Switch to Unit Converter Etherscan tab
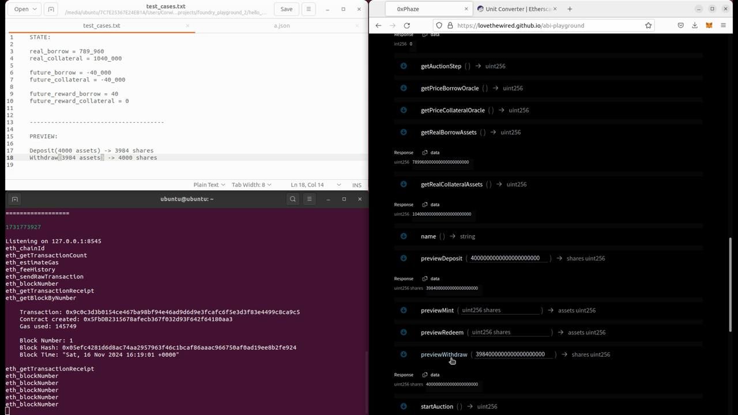 click(x=517, y=9)
